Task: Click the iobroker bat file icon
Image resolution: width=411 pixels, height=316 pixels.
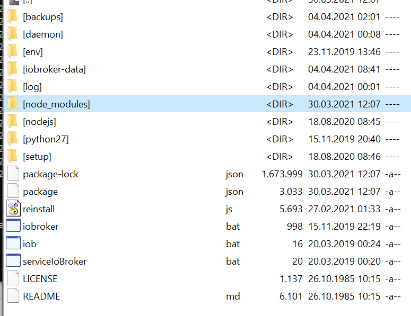Action: 13,225
